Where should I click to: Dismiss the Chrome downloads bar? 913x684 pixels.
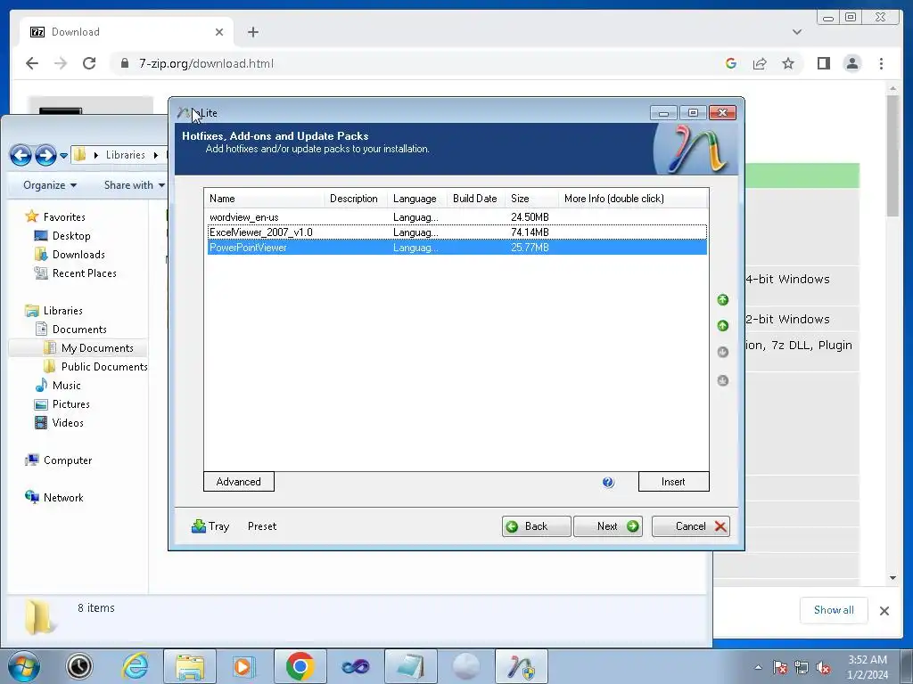point(884,611)
